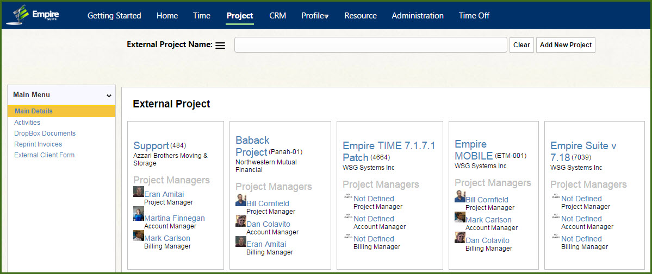Image resolution: width=652 pixels, height=274 pixels.
Task: Click Not Defined Account Manager in Empire TIME card
Action: point(374,218)
